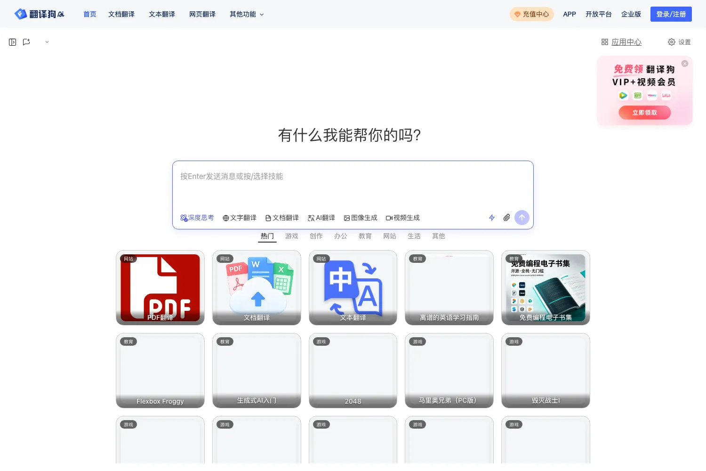Select 文档翻译 skill in input toolbar

click(x=282, y=218)
